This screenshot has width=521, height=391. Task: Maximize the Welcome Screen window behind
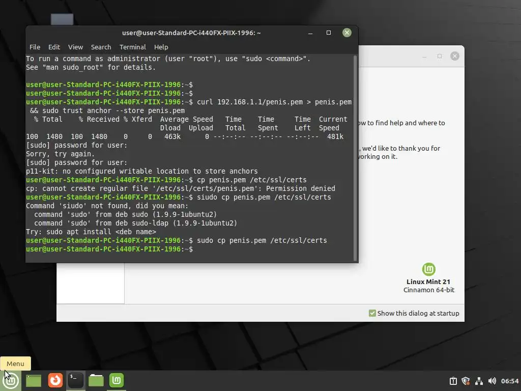pos(440,56)
